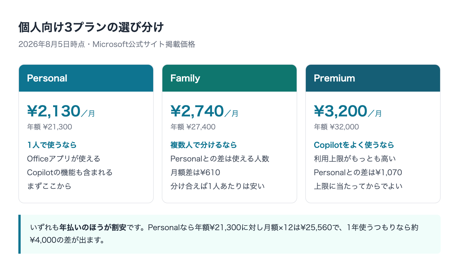The width and height of the screenshot is (459, 272).
Task: Click 'Officeアプリが使える' text line
Action: (x=64, y=159)
